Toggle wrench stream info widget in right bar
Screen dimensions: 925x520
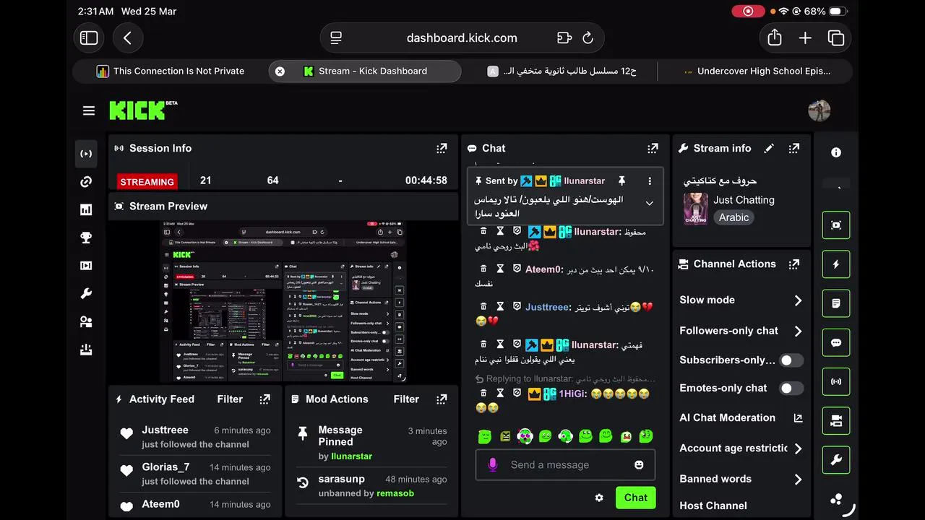836,460
